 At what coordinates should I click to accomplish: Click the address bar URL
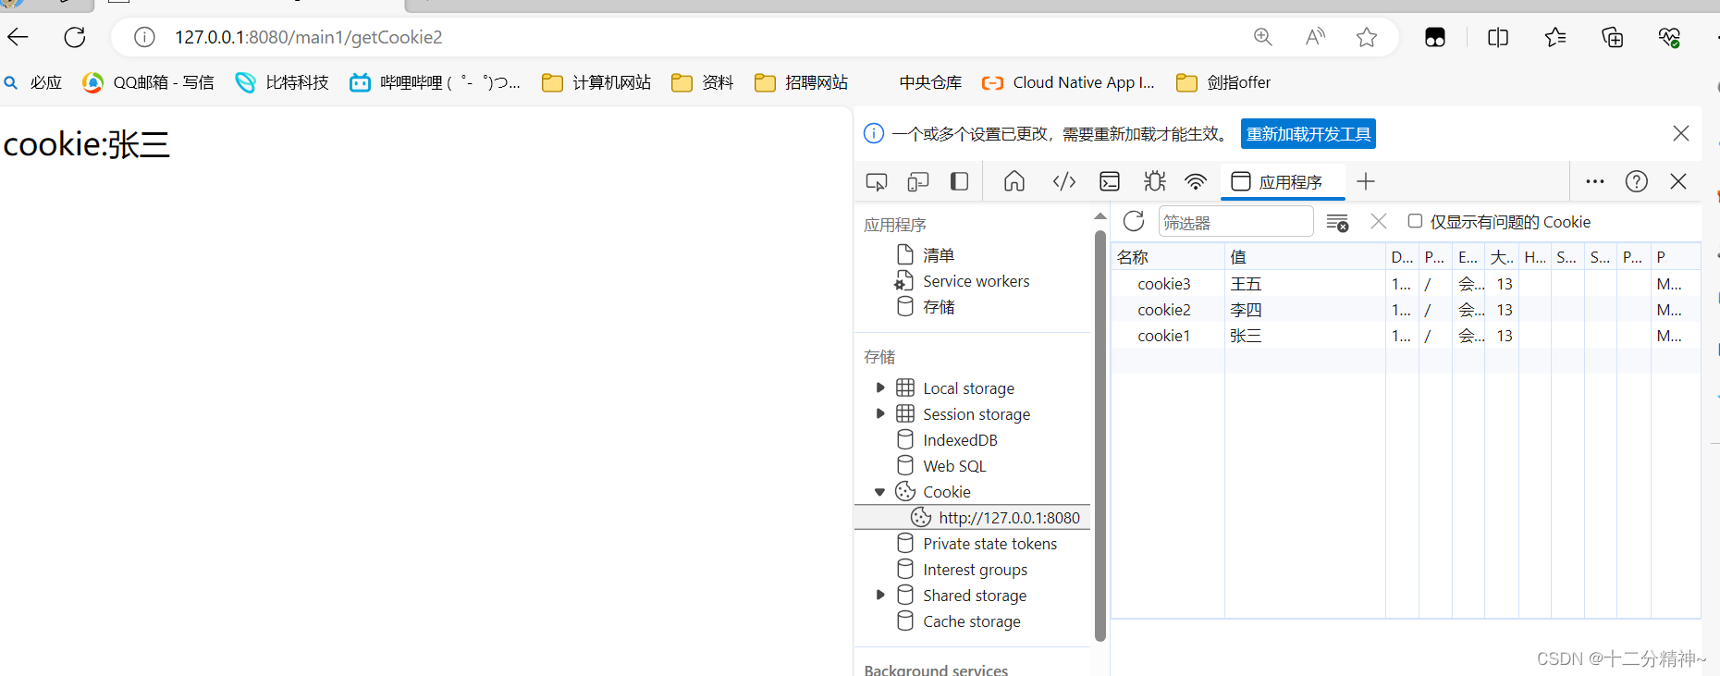pos(309,37)
